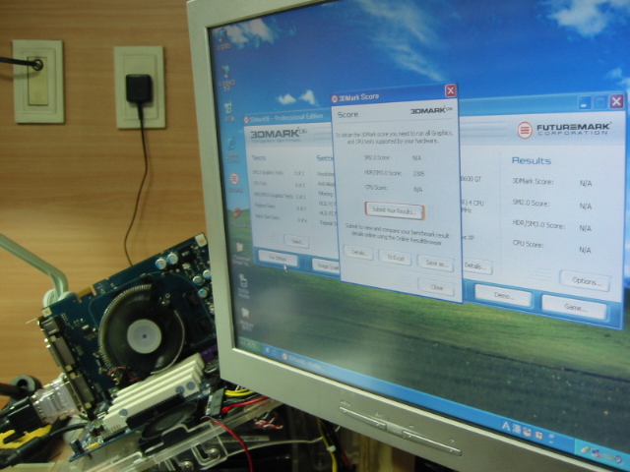The image size is (630, 472).
Task: Click Run 3DMark button
Action: (278, 258)
